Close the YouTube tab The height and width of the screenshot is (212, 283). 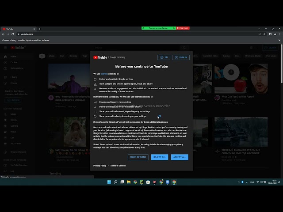tap(34, 29)
